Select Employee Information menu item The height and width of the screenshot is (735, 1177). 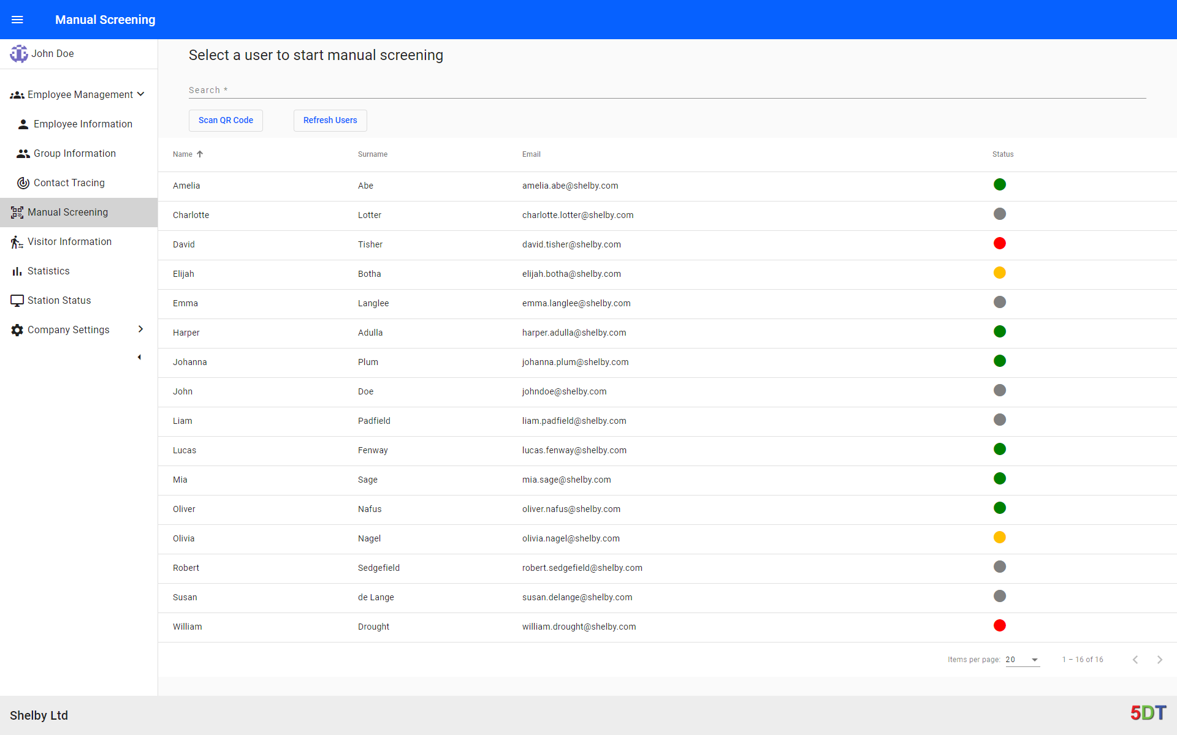82,124
